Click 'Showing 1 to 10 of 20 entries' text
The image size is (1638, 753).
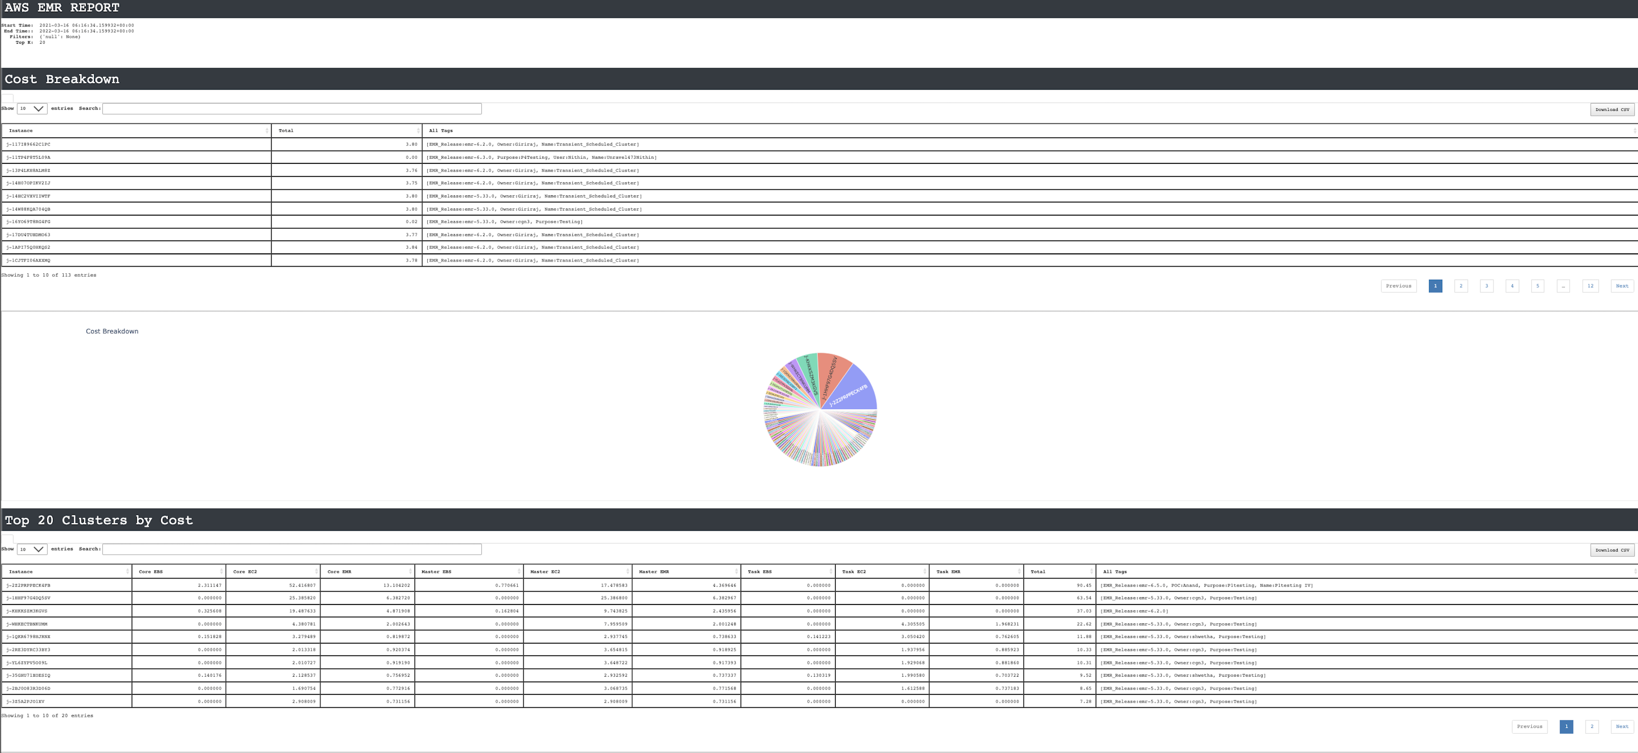pyautogui.click(x=47, y=716)
